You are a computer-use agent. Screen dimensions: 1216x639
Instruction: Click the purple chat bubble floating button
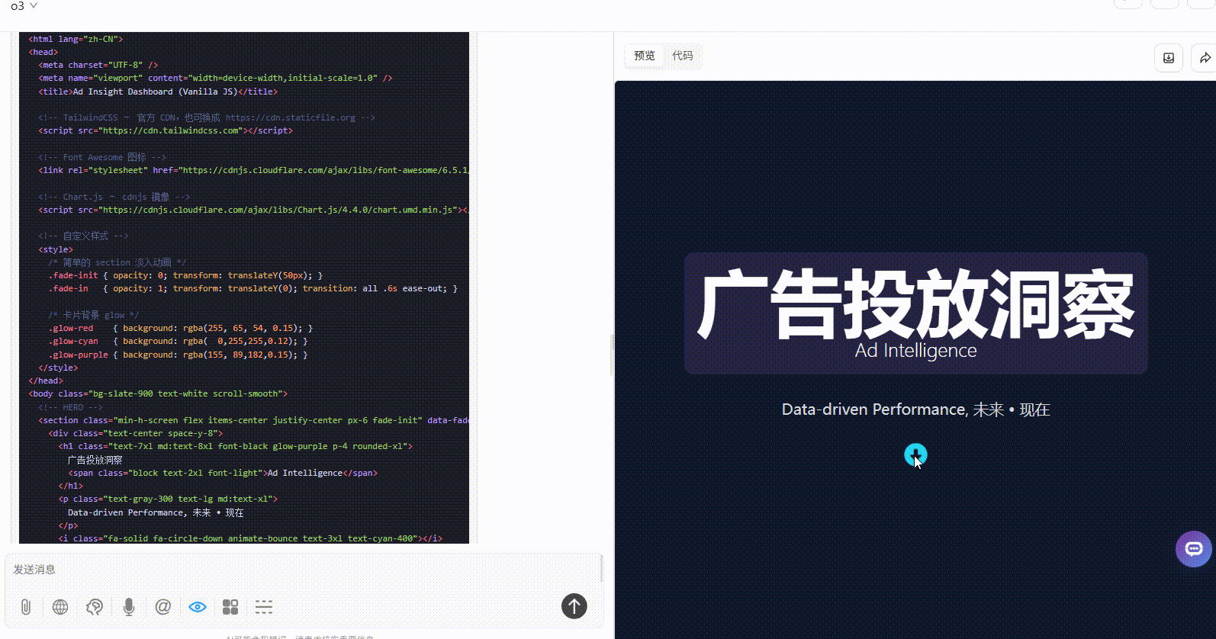(x=1194, y=549)
